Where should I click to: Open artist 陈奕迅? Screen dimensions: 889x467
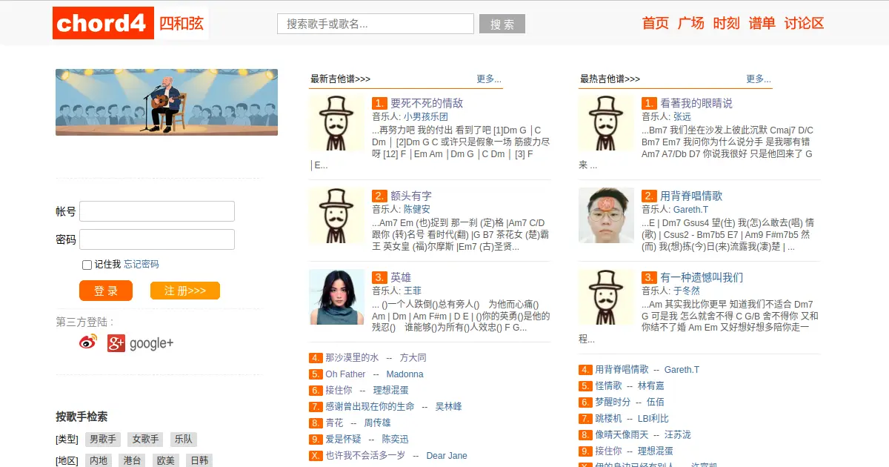396,439
